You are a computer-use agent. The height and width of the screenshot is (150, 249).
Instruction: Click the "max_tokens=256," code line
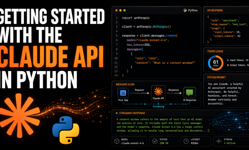[139, 45]
